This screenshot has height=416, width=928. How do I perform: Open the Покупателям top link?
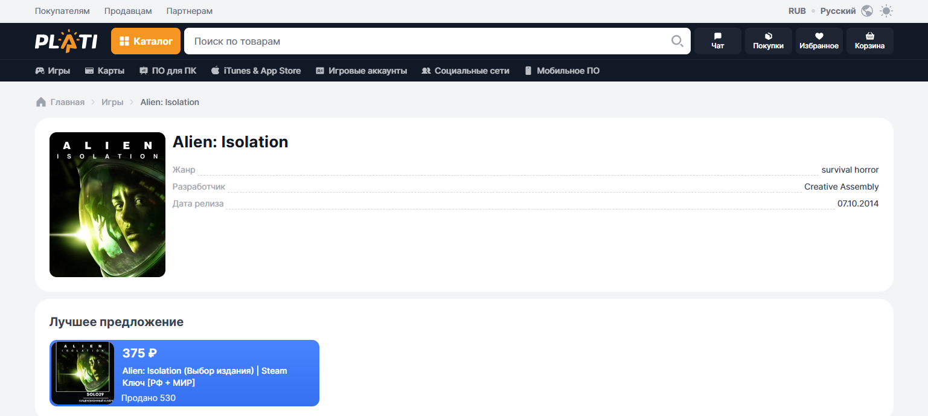coord(62,11)
